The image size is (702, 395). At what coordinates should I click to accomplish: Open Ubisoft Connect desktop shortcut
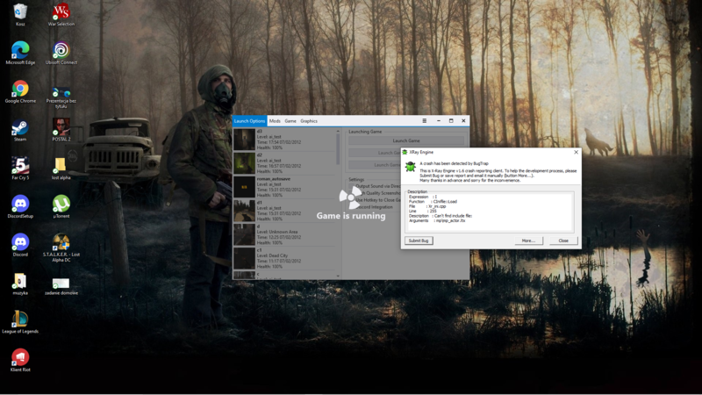point(61,53)
